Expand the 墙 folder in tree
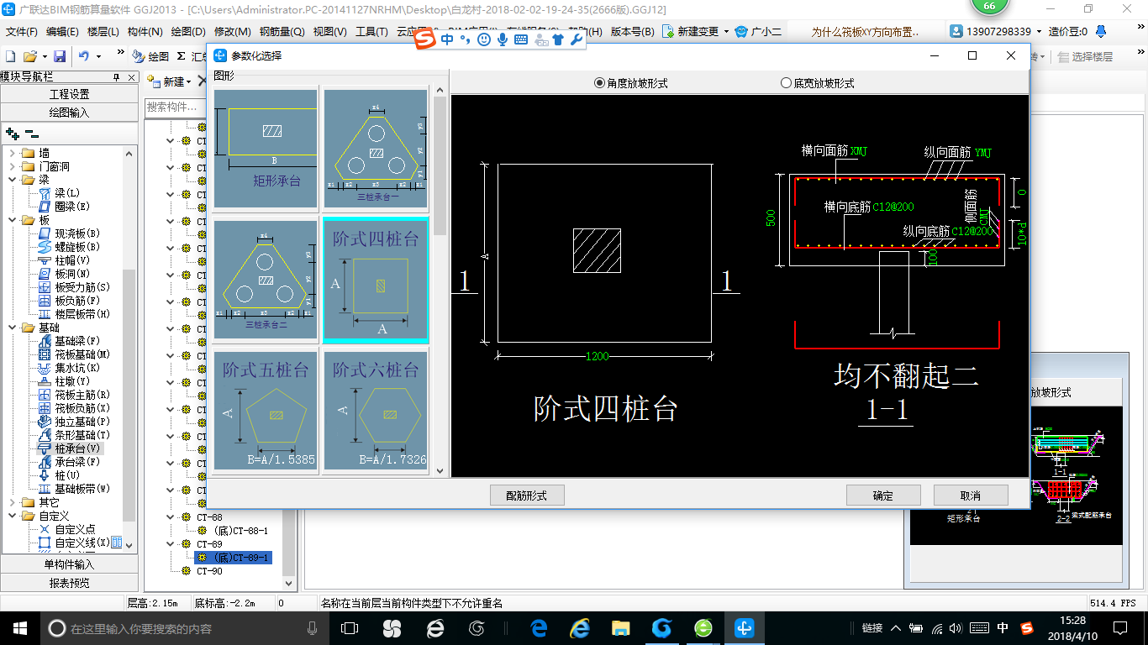This screenshot has width=1148, height=645. point(12,153)
